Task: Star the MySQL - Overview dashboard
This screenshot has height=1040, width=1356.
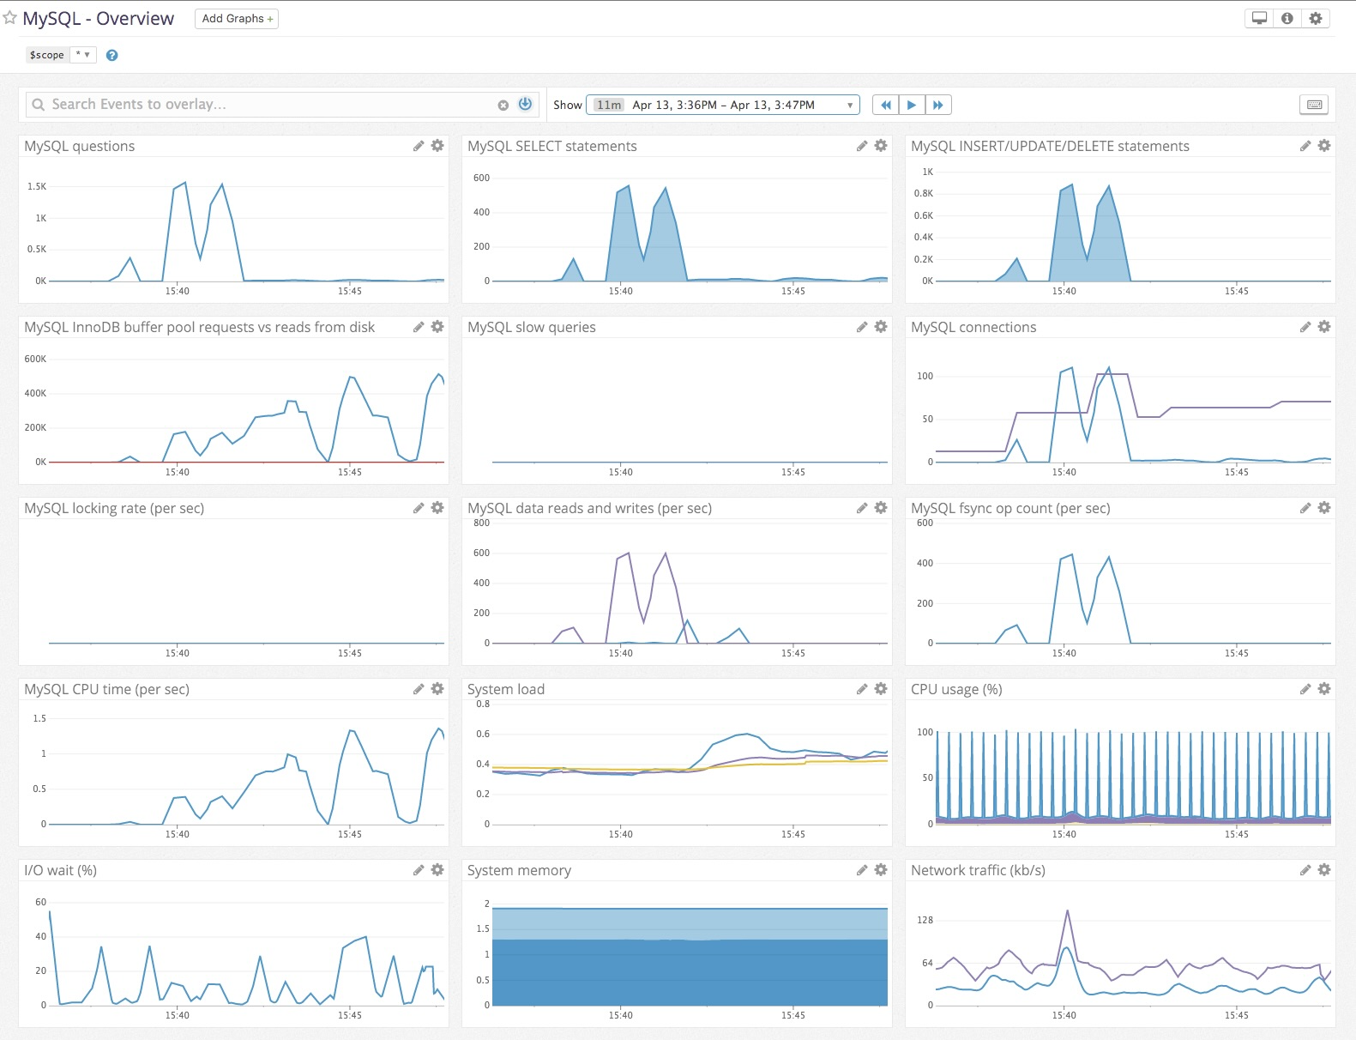Action: click(9, 18)
